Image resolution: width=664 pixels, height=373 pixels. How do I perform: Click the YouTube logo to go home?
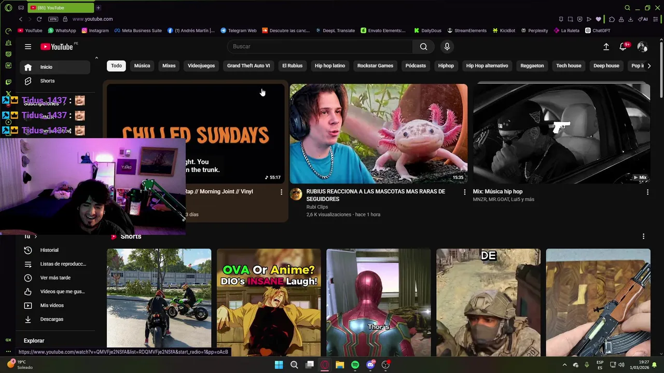57,47
